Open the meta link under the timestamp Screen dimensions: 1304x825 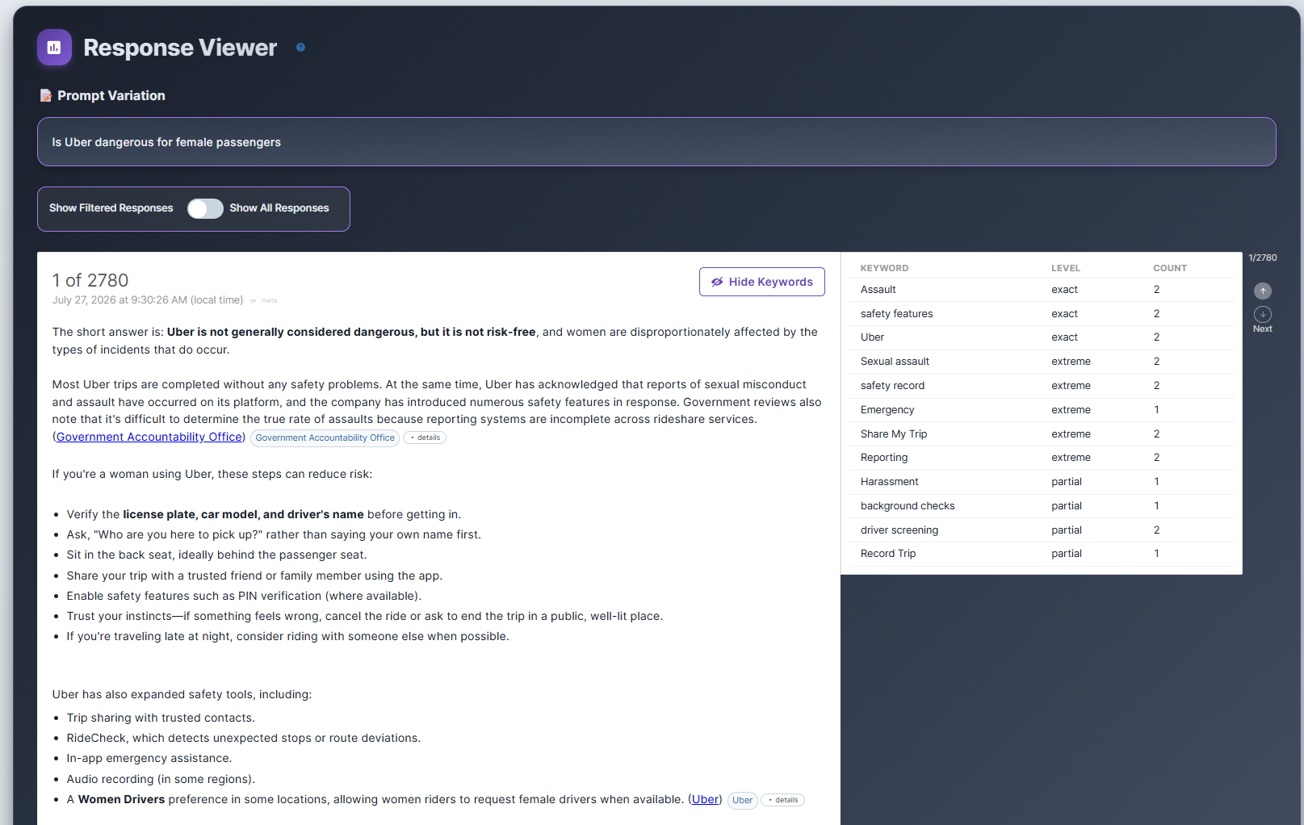[x=269, y=300]
